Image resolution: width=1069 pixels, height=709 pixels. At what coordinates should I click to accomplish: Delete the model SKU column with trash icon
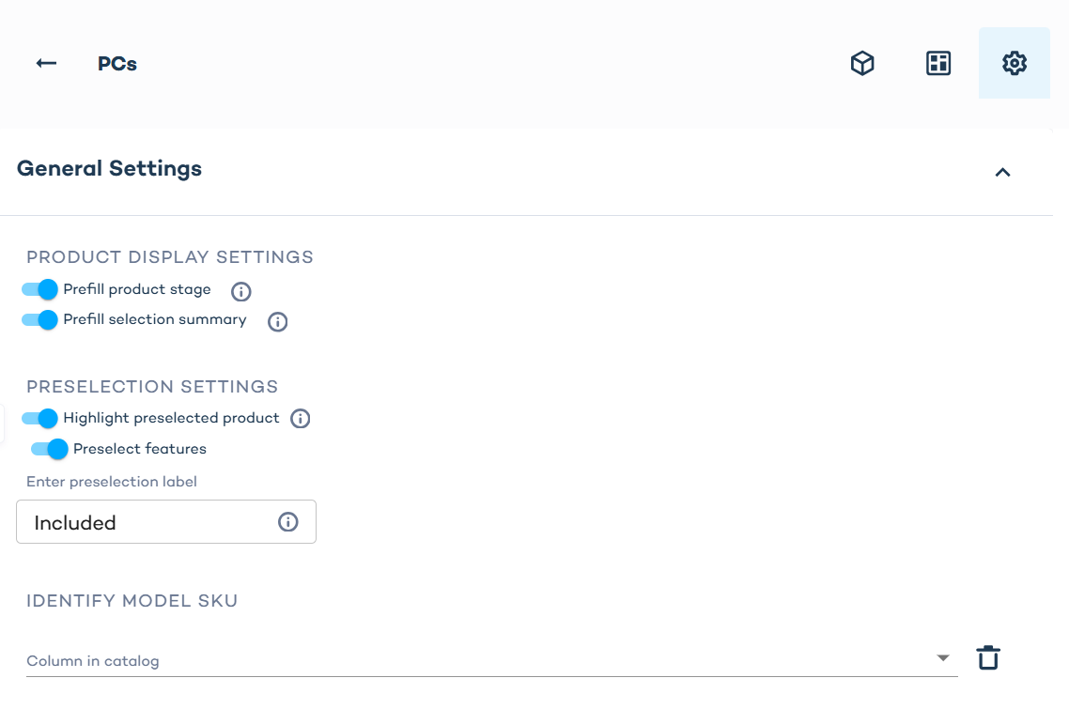(987, 658)
